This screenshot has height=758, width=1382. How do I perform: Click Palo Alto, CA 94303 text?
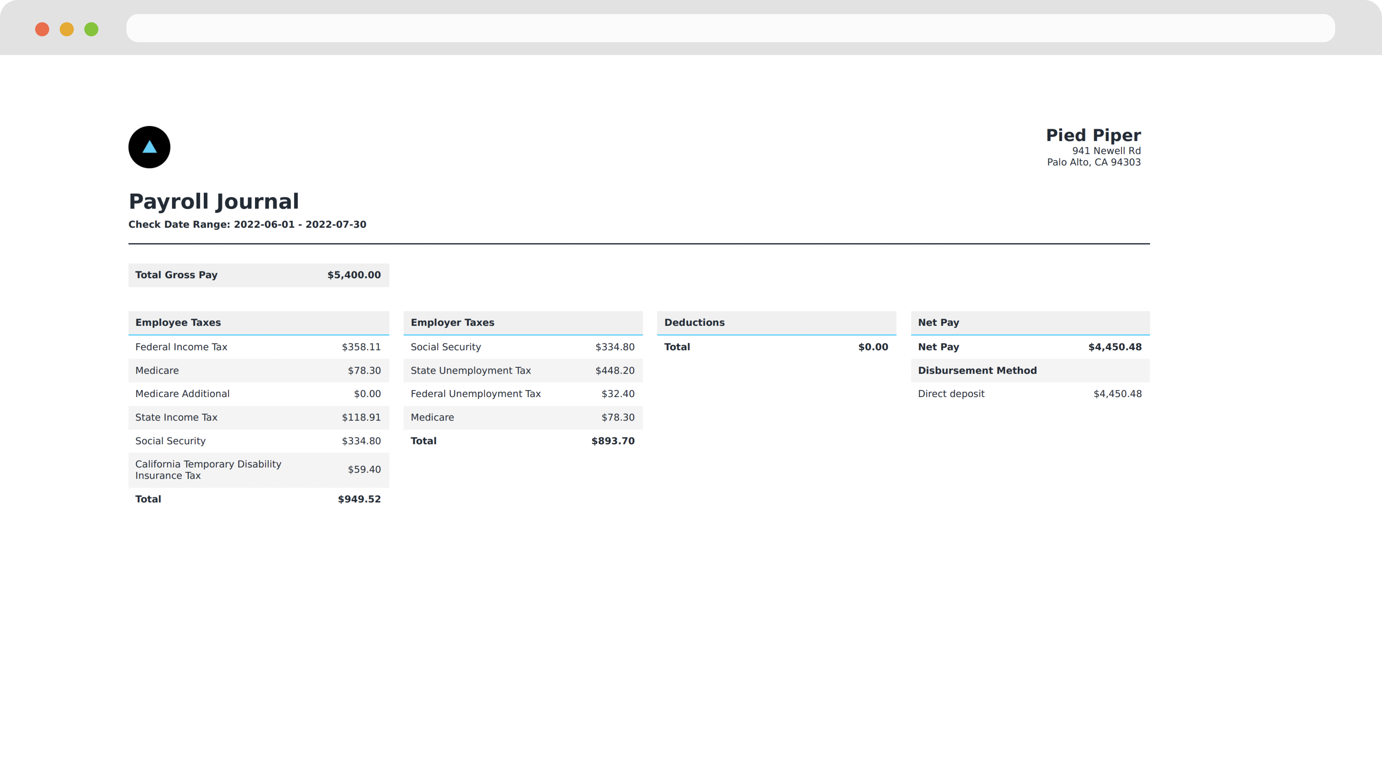(1094, 162)
